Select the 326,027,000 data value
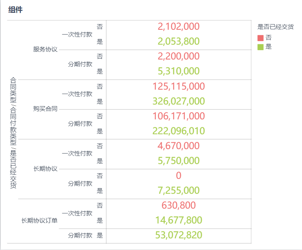302x250 pixels. pyautogui.click(x=179, y=101)
